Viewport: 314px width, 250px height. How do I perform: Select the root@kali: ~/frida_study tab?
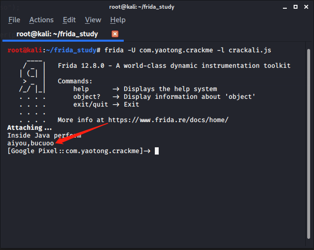57,34
